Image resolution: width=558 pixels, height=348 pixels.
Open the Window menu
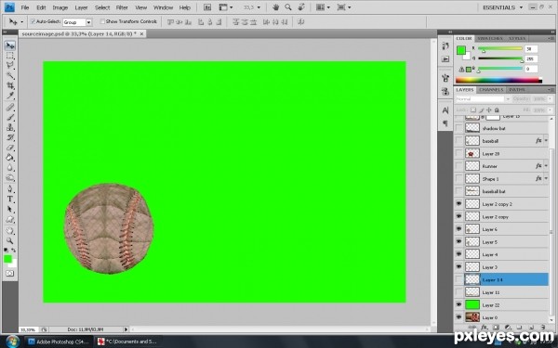pos(164,7)
